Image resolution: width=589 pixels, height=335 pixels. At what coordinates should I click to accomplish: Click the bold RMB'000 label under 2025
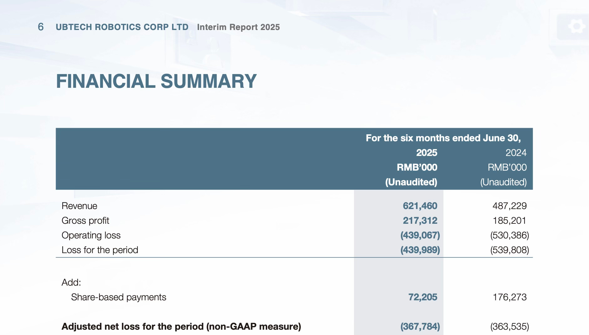point(417,167)
